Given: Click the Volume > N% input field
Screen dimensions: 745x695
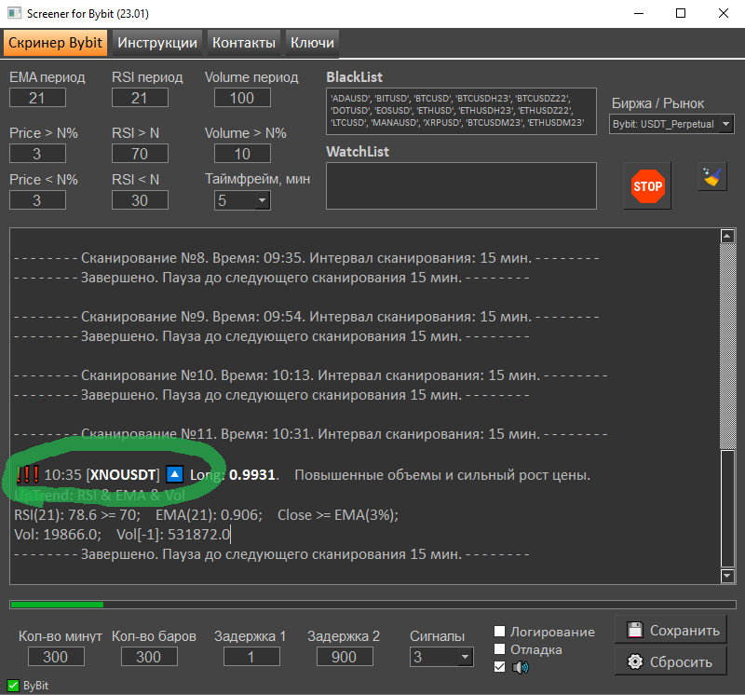Looking at the screenshot, I should (242, 154).
